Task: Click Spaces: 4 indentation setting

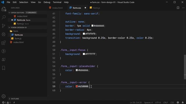Action: point(149,103)
